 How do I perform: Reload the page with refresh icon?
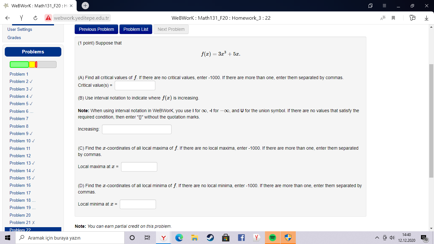click(36, 18)
